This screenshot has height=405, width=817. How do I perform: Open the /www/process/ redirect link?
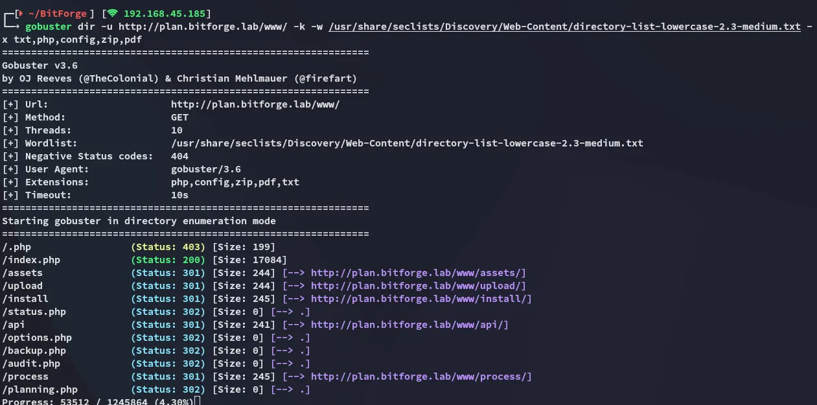tap(421, 376)
